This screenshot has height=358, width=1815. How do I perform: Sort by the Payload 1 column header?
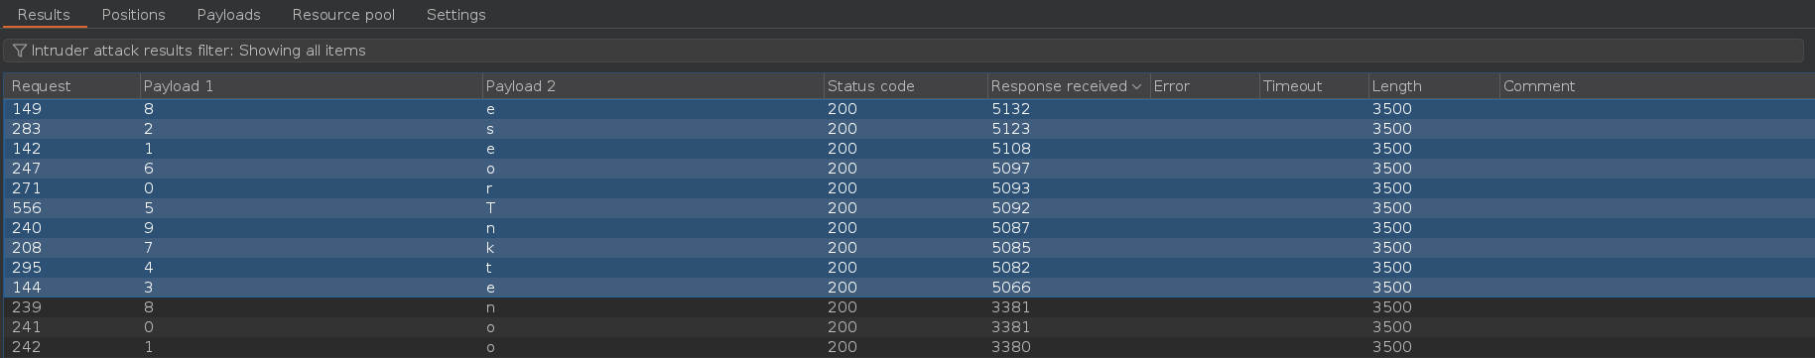(x=311, y=86)
